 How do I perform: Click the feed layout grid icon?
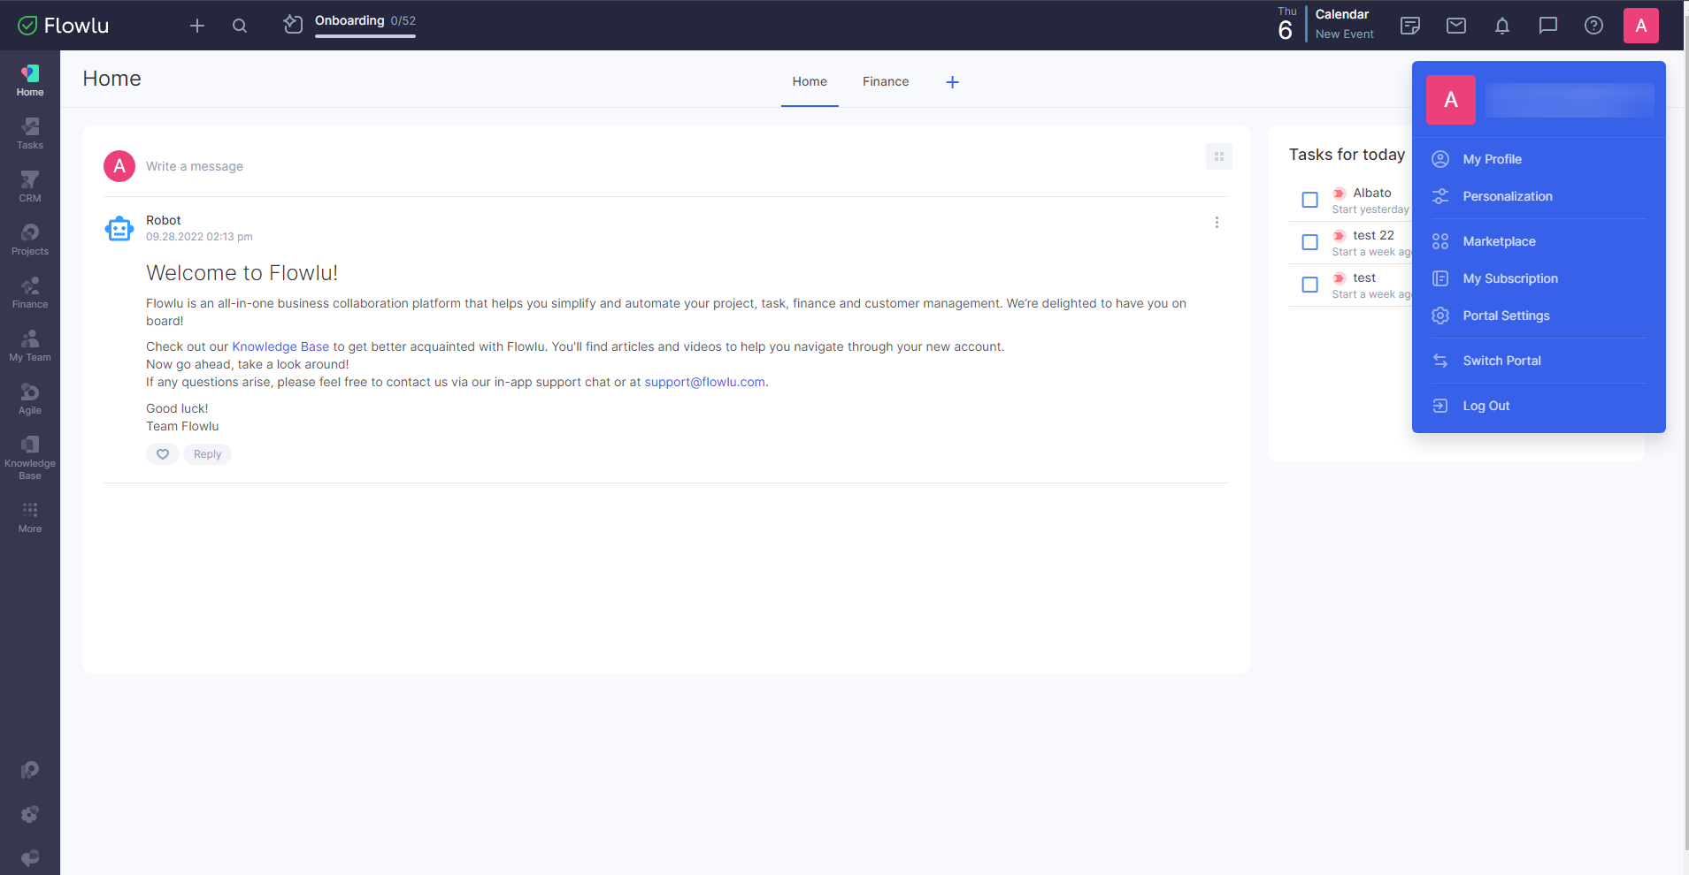click(1219, 156)
